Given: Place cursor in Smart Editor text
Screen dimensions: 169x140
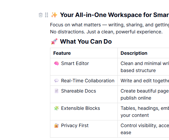Looking at the screenshot, I should click(75, 64).
